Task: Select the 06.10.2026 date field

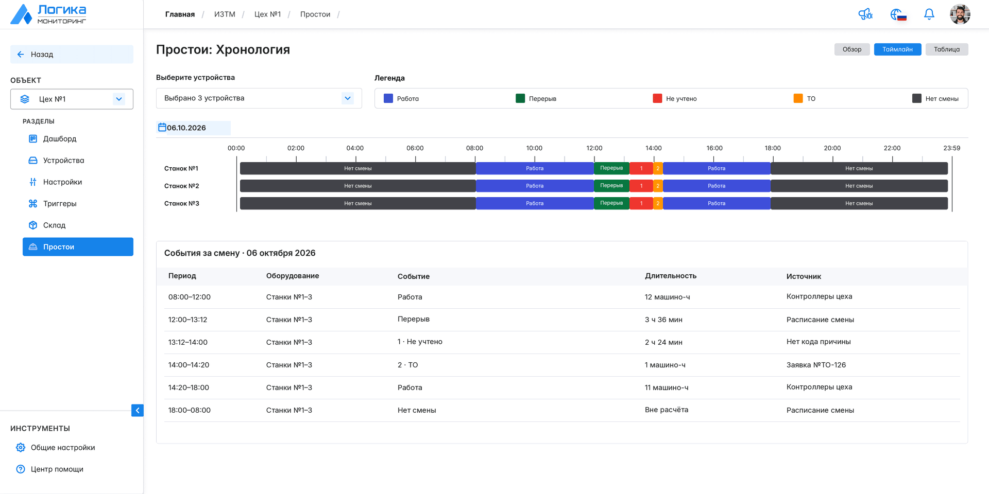Action: tap(193, 128)
